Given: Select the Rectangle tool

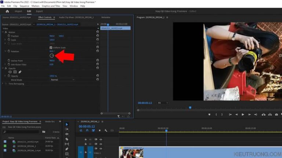Looking at the screenshot, I should 67,154.
